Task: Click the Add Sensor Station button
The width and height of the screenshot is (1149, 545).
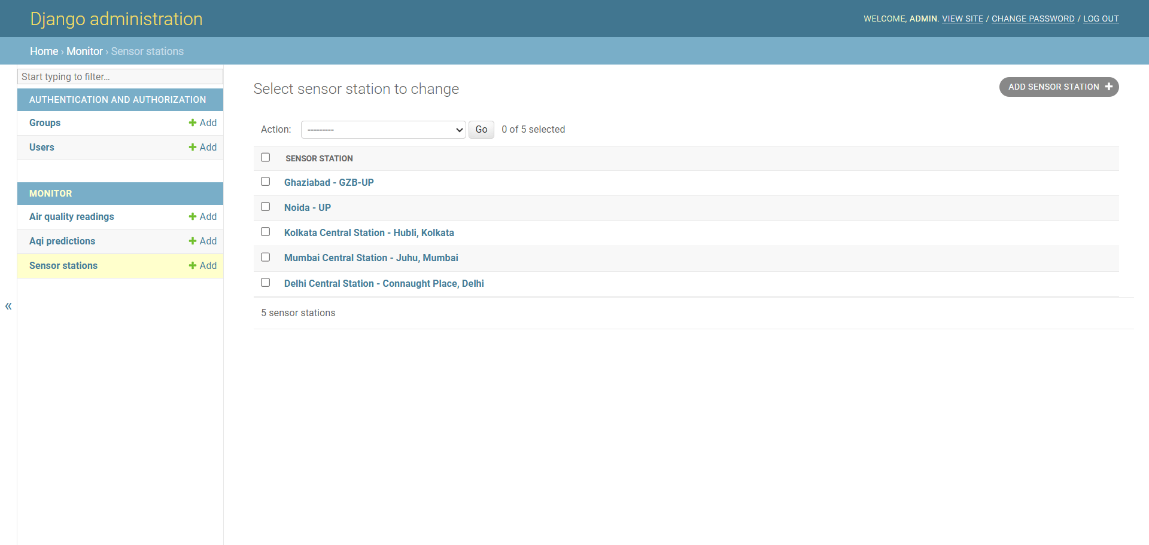Action: (x=1058, y=87)
